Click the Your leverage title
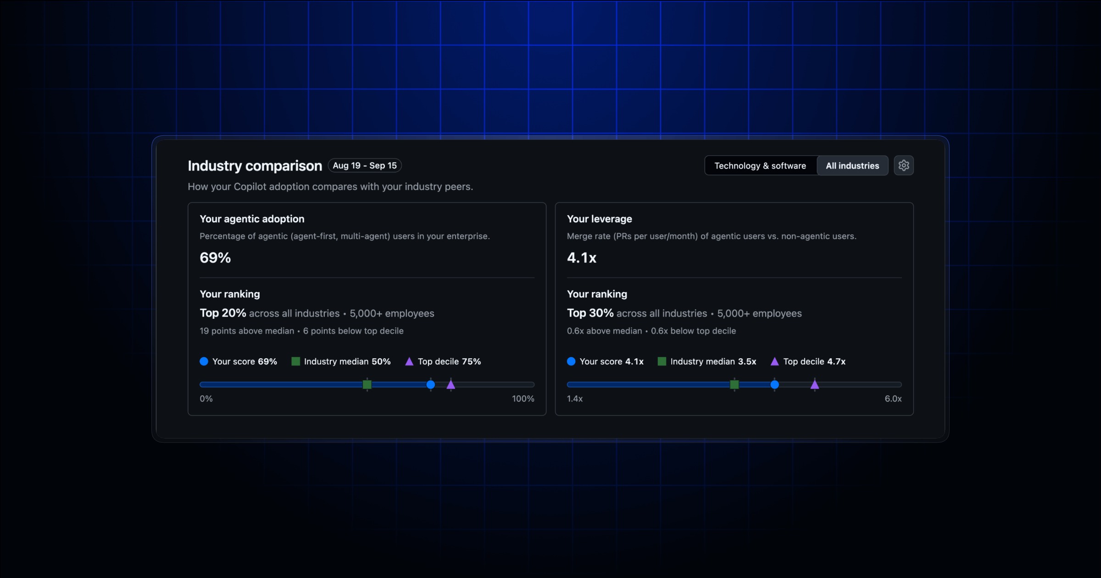The width and height of the screenshot is (1101, 578). 600,219
